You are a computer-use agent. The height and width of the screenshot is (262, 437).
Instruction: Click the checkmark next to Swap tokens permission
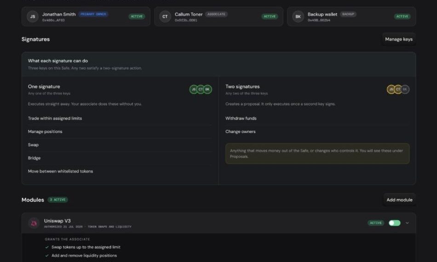point(47,247)
